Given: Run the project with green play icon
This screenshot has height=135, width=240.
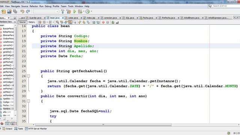Looking at the screenshot, I should coord(75,12).
